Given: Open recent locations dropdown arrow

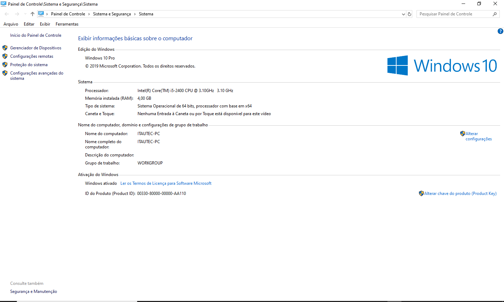Looking at the screenshot, I should click(x=25, y=14).
